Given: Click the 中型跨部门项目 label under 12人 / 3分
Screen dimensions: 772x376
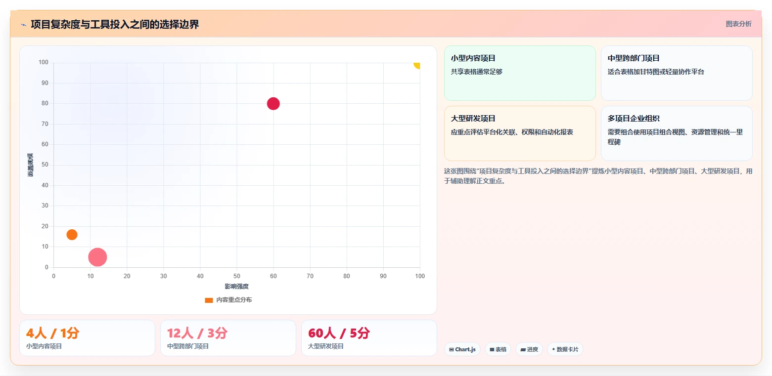Looking at the screenshot, I should click(188, 346).
